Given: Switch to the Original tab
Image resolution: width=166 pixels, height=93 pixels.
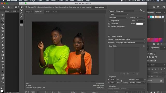Looking at the screenshot, I should 29,12.
